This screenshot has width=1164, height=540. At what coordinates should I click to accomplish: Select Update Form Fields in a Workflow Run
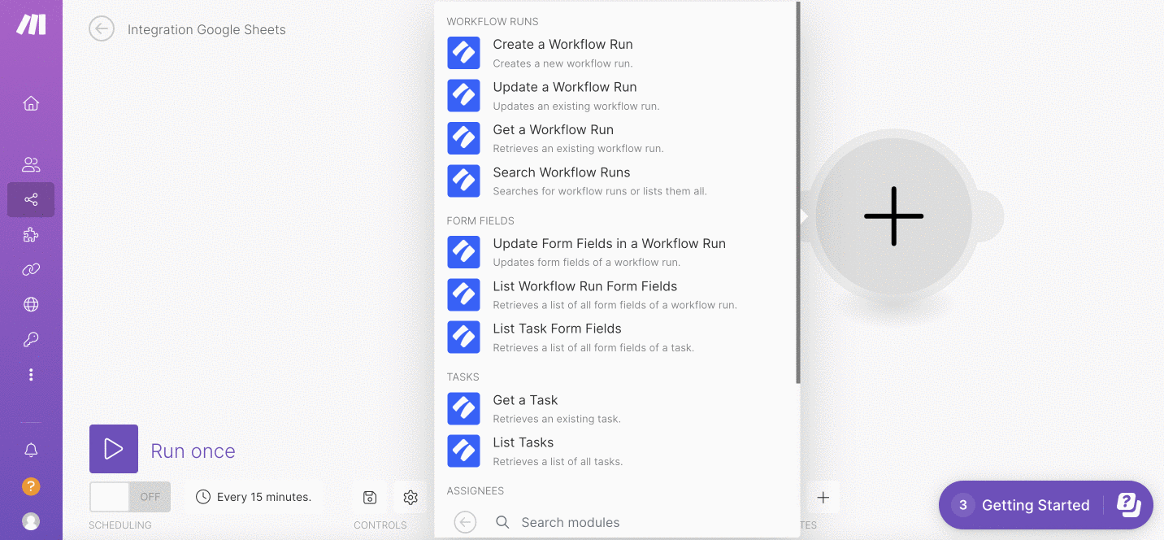click(x=616, y=252)
